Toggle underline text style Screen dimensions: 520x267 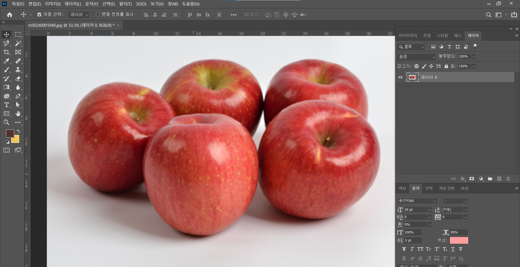click(453, 249)
